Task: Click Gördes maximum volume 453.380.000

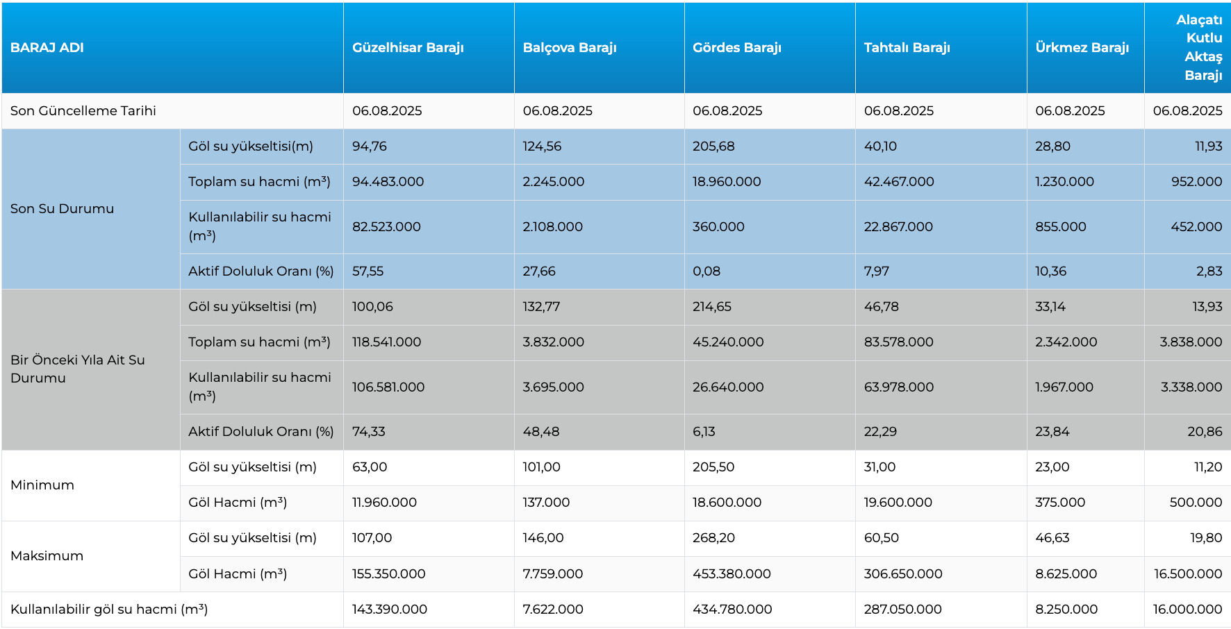Action: pyautogui.click(x=732, y=574)
